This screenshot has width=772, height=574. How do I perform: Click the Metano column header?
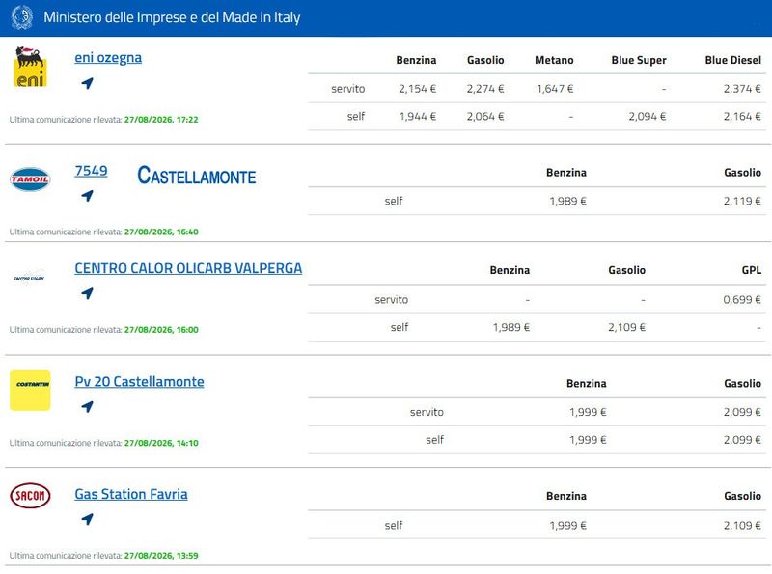[554, 60]
